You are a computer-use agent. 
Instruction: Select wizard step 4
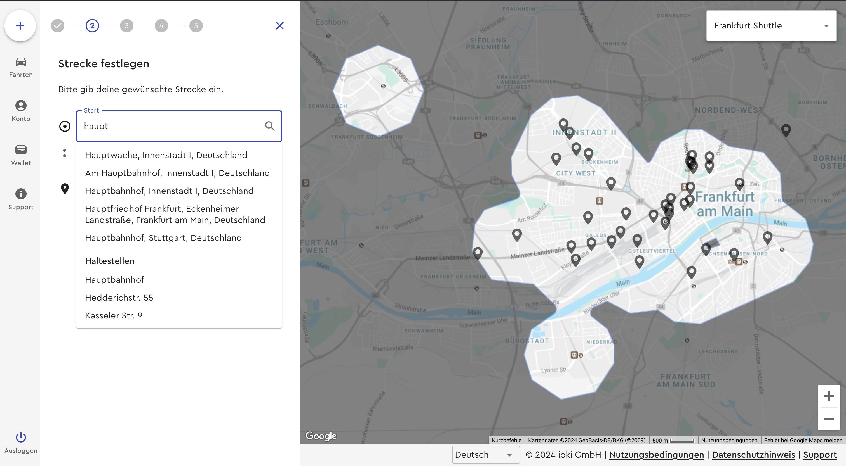point(161,26)
